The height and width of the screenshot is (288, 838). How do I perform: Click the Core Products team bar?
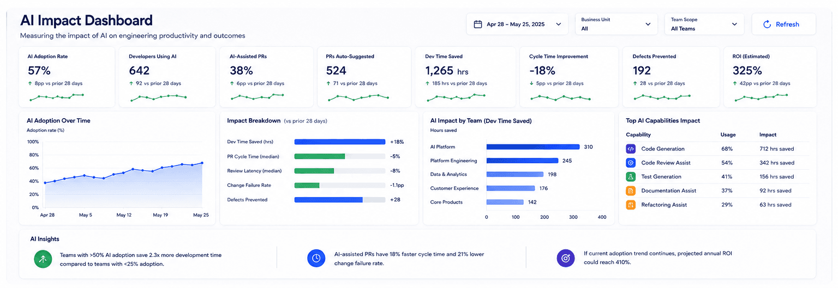(505, 202)
